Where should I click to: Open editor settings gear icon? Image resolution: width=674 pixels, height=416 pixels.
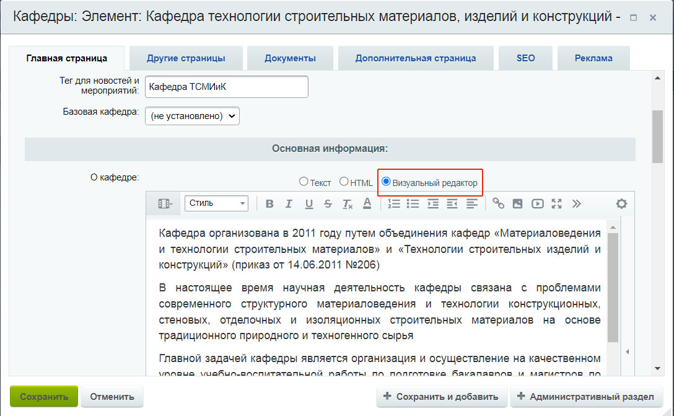(621, 203)
